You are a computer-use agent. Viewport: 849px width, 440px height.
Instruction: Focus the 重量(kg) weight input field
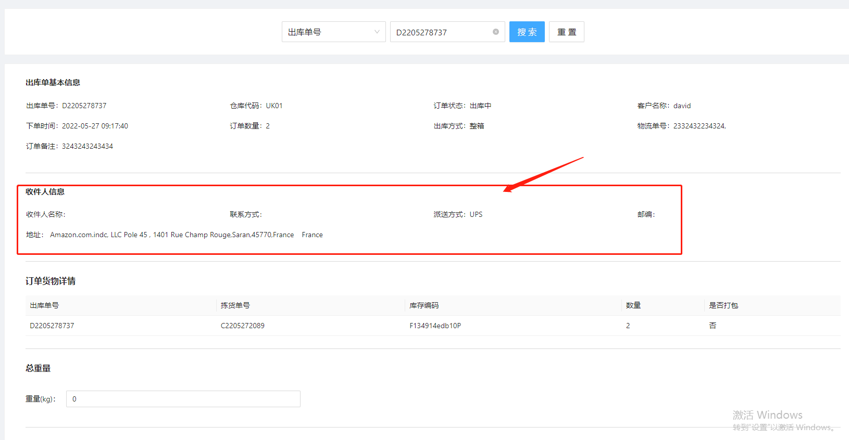(x=183, y=399)
